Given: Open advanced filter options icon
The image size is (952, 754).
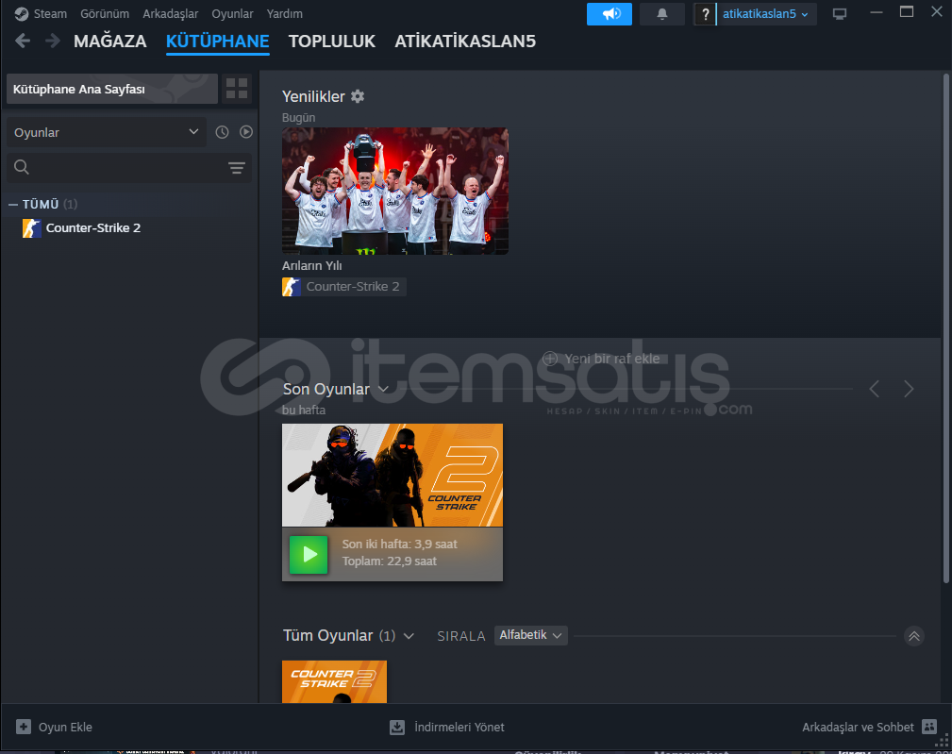Looking at the screenshot, I should 237,168.
